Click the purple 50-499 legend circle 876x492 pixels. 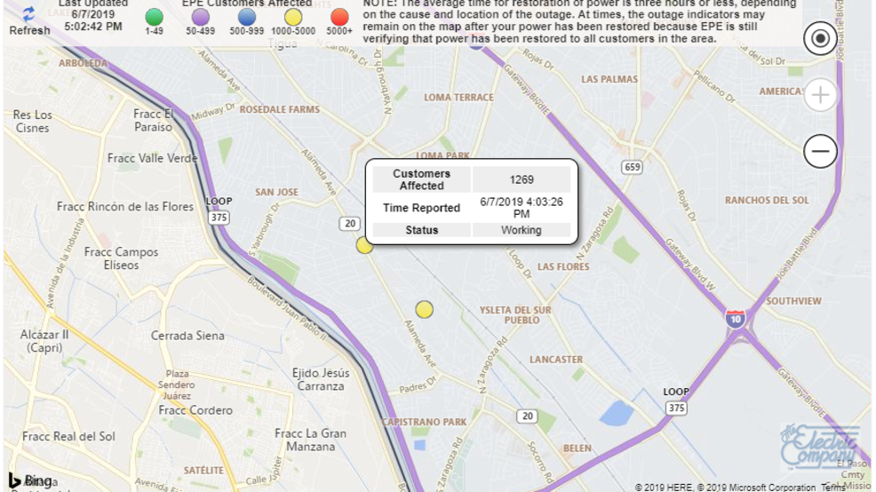199,17
